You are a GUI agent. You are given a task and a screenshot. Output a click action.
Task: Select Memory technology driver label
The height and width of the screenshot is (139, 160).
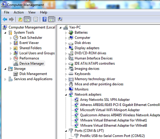click(x=95, y=79)
